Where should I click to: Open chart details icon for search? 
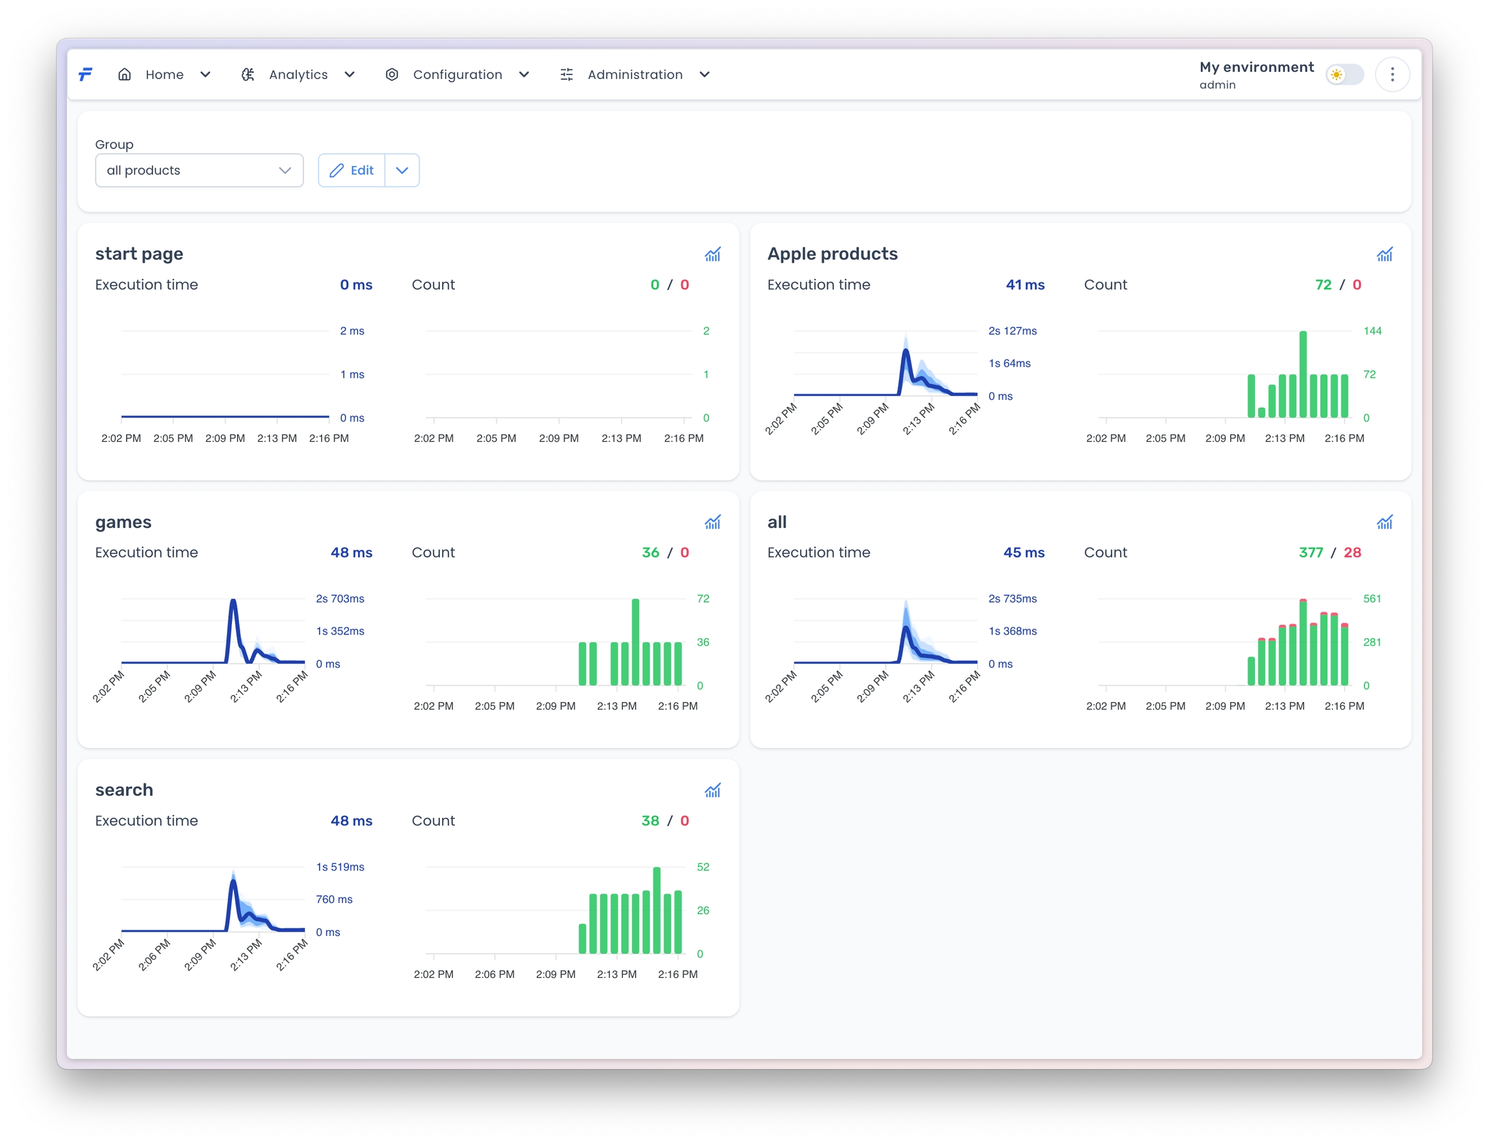[712, 790]
